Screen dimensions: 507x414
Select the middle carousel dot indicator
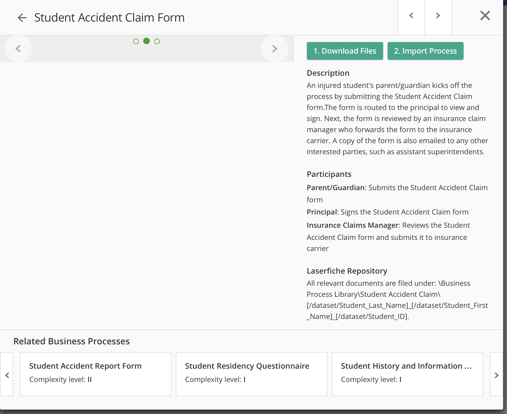point(147,41)
